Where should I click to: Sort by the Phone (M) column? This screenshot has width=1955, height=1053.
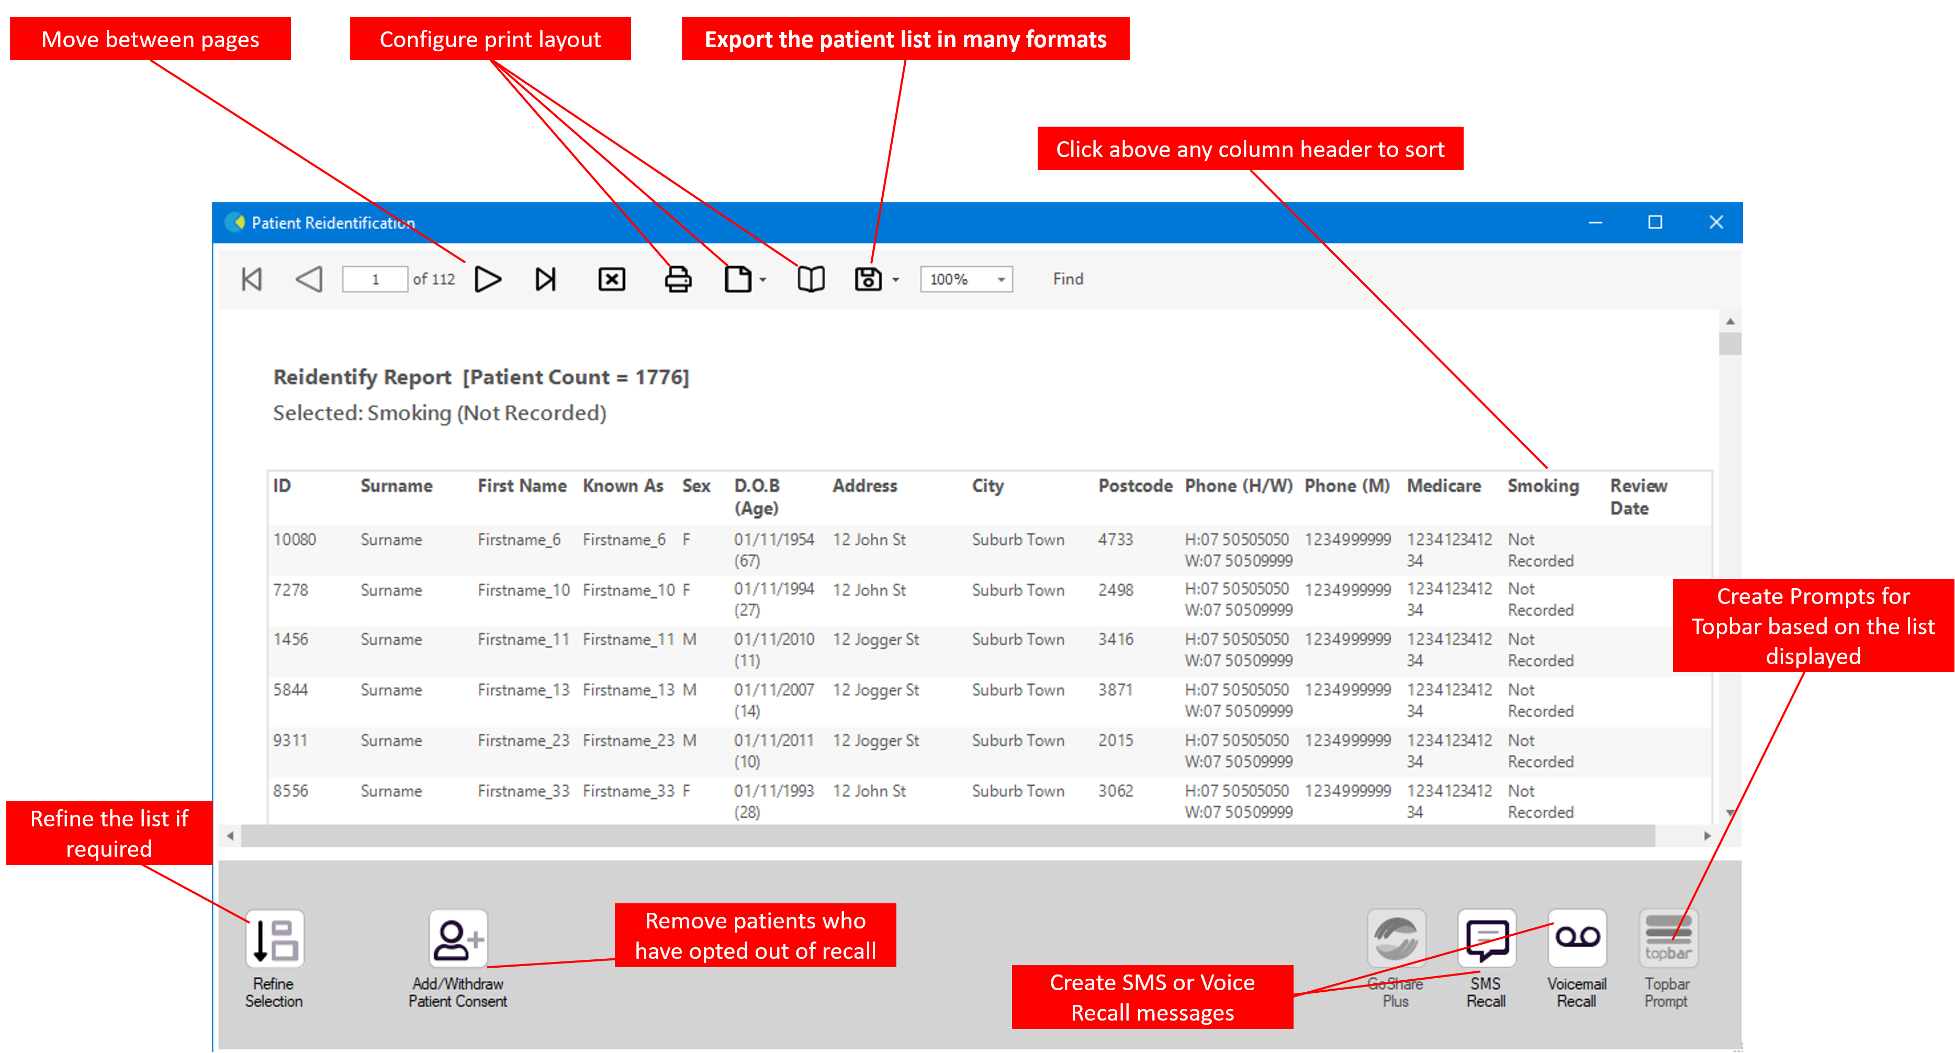coord(1347,486)
